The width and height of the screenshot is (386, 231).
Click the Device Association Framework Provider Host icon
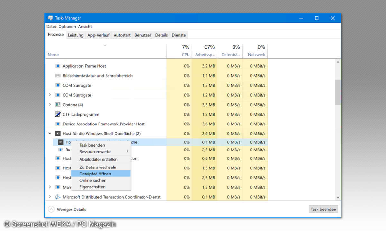(x=58, y=124)
